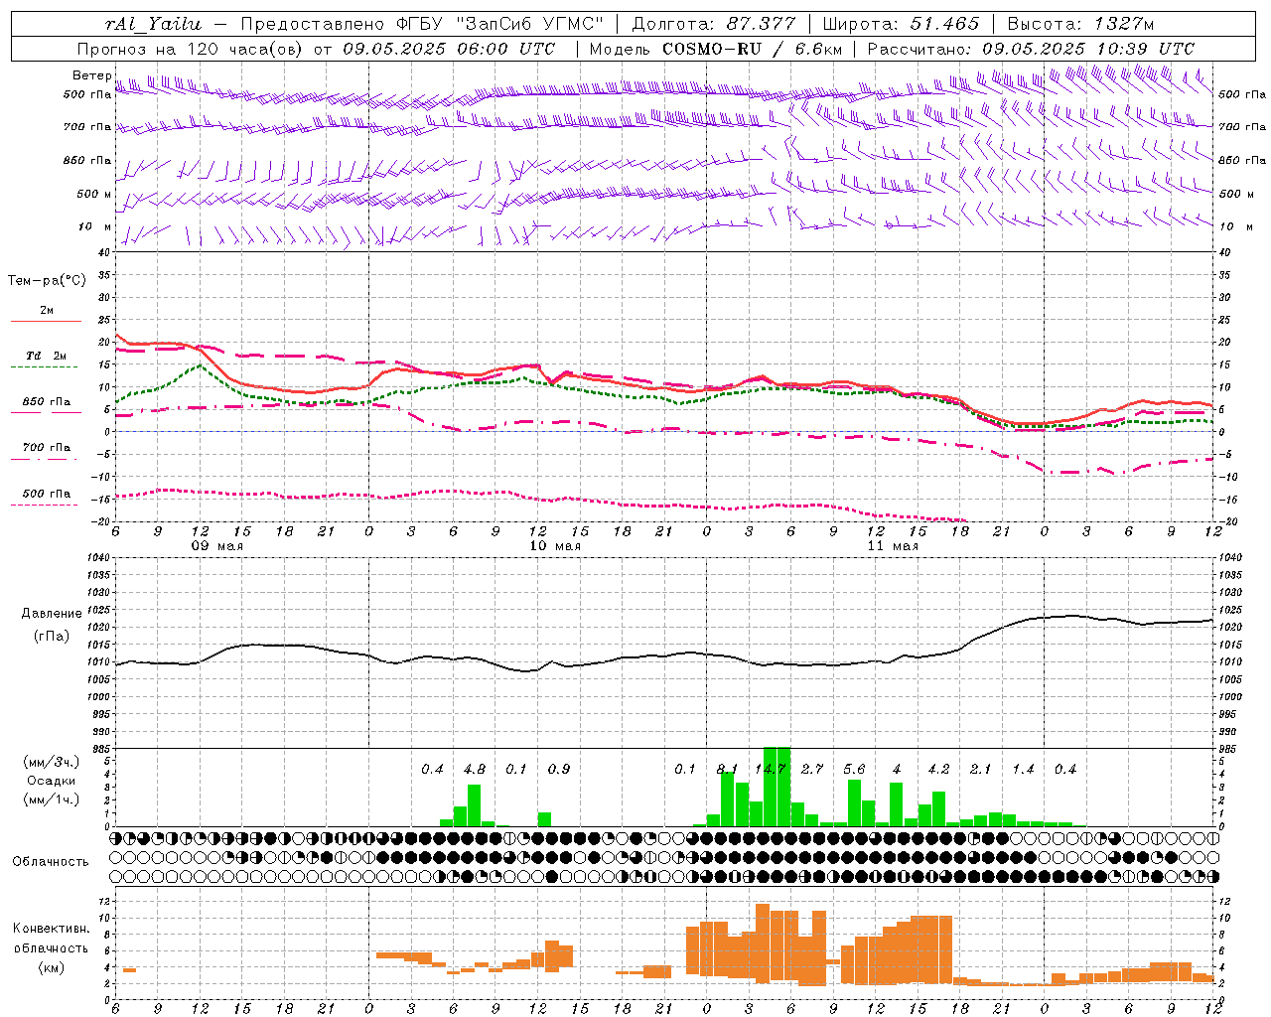Click the Широта: 51.465 value
1271x1017 pixels.
[902, 24]
